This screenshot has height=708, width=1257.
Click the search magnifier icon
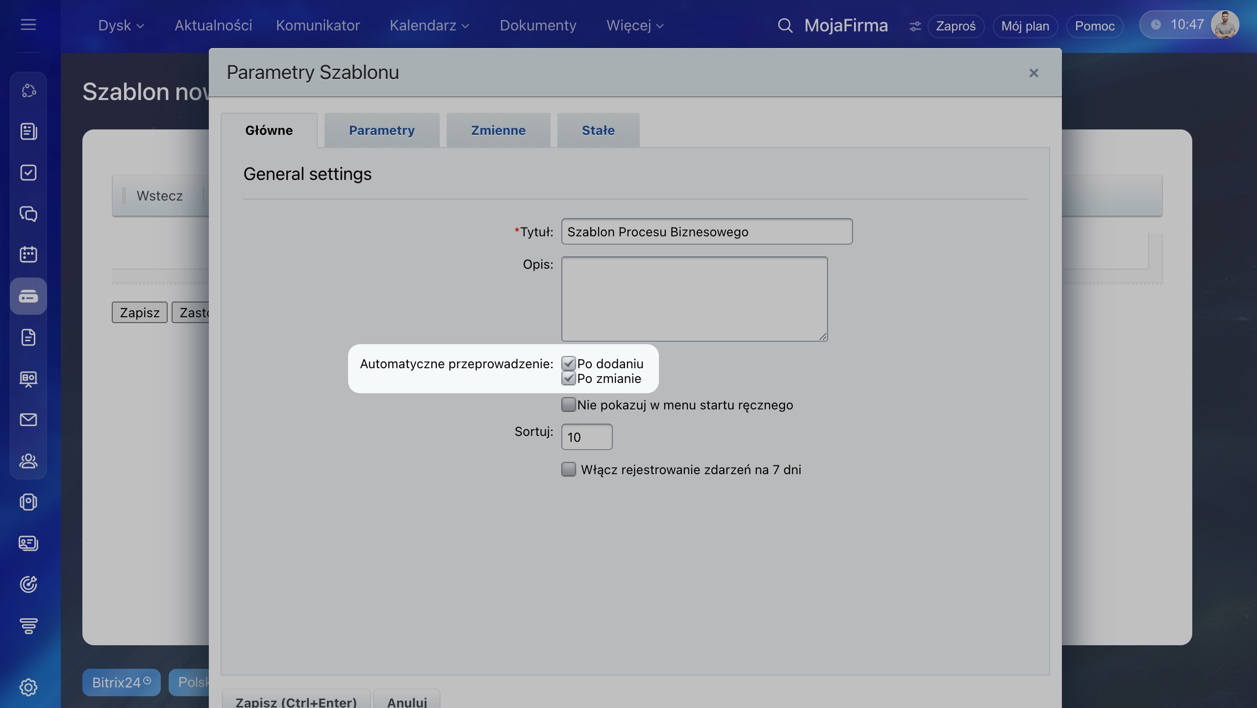785,25
